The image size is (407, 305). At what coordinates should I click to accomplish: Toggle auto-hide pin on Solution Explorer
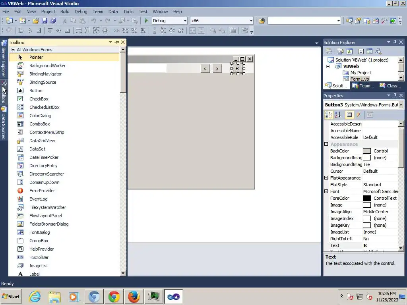(x=395, y=42)
